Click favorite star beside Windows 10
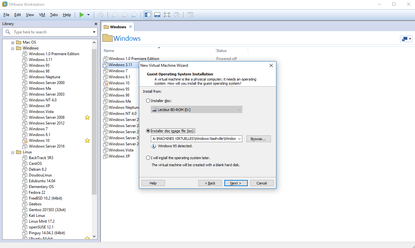This screenshot has width=415, height=248. [x=87, y=141]
